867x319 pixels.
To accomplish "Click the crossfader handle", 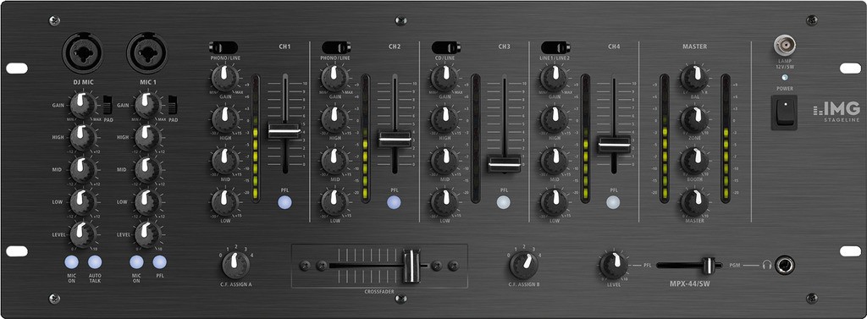I will tap(411, 266).
